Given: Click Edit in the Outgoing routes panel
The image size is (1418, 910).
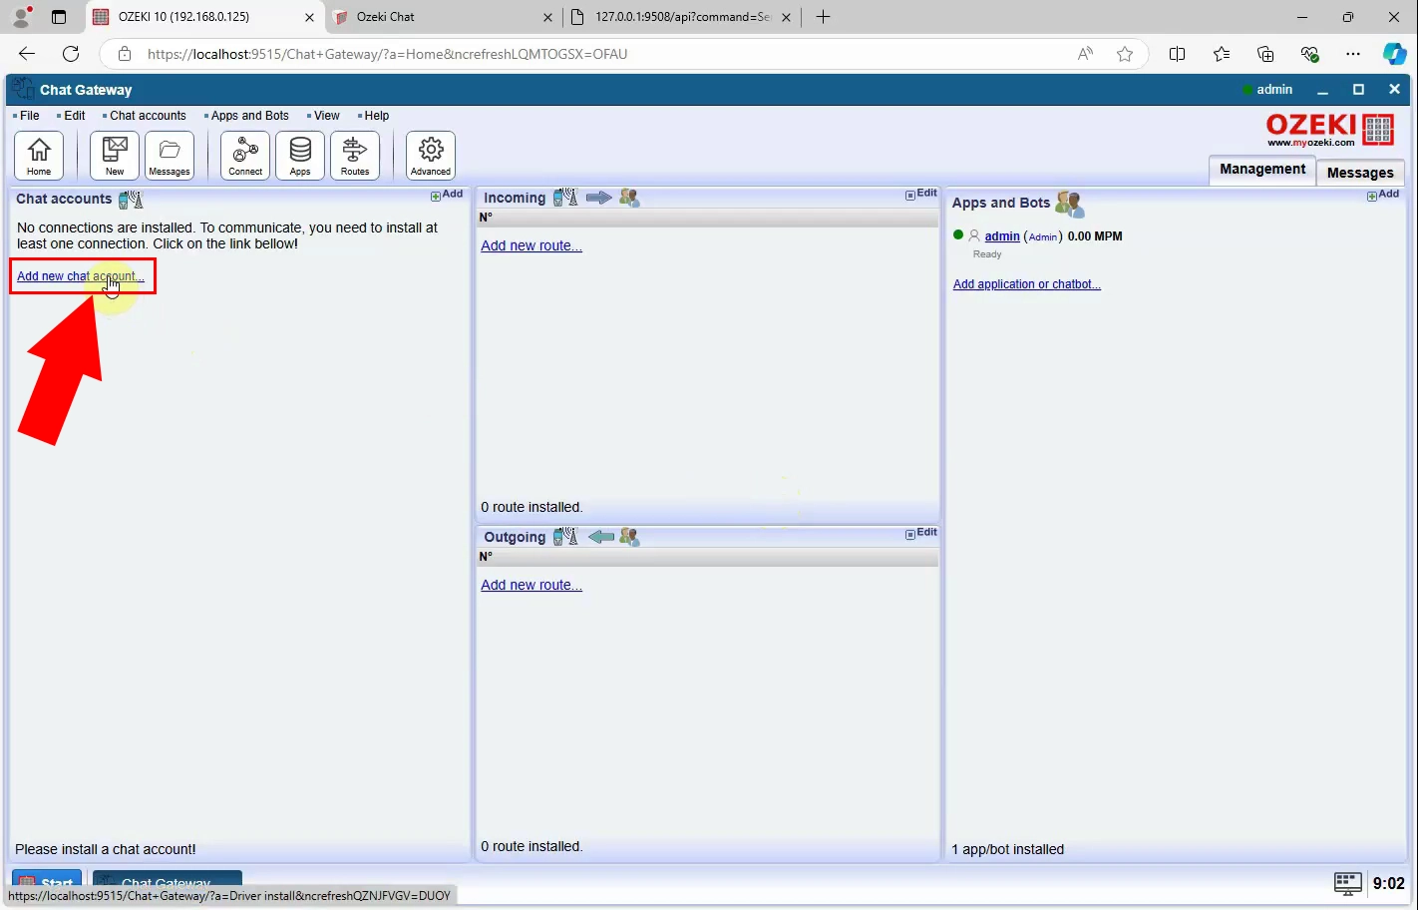Looking at the screenshot, I should pyautogui.click(x=921, y=533).
